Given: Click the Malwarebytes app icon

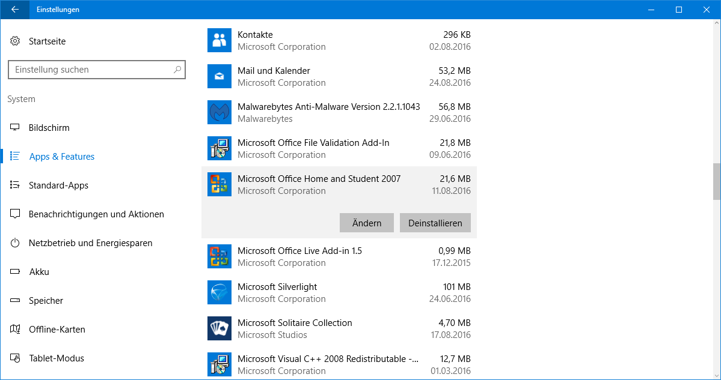Looking at the screenshot, I should 219,112.
